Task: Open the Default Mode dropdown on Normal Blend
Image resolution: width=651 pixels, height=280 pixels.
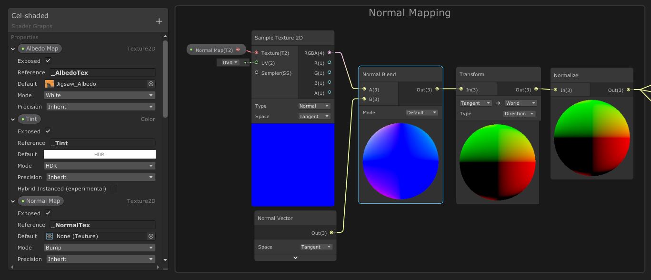Action: pos(421,112)
